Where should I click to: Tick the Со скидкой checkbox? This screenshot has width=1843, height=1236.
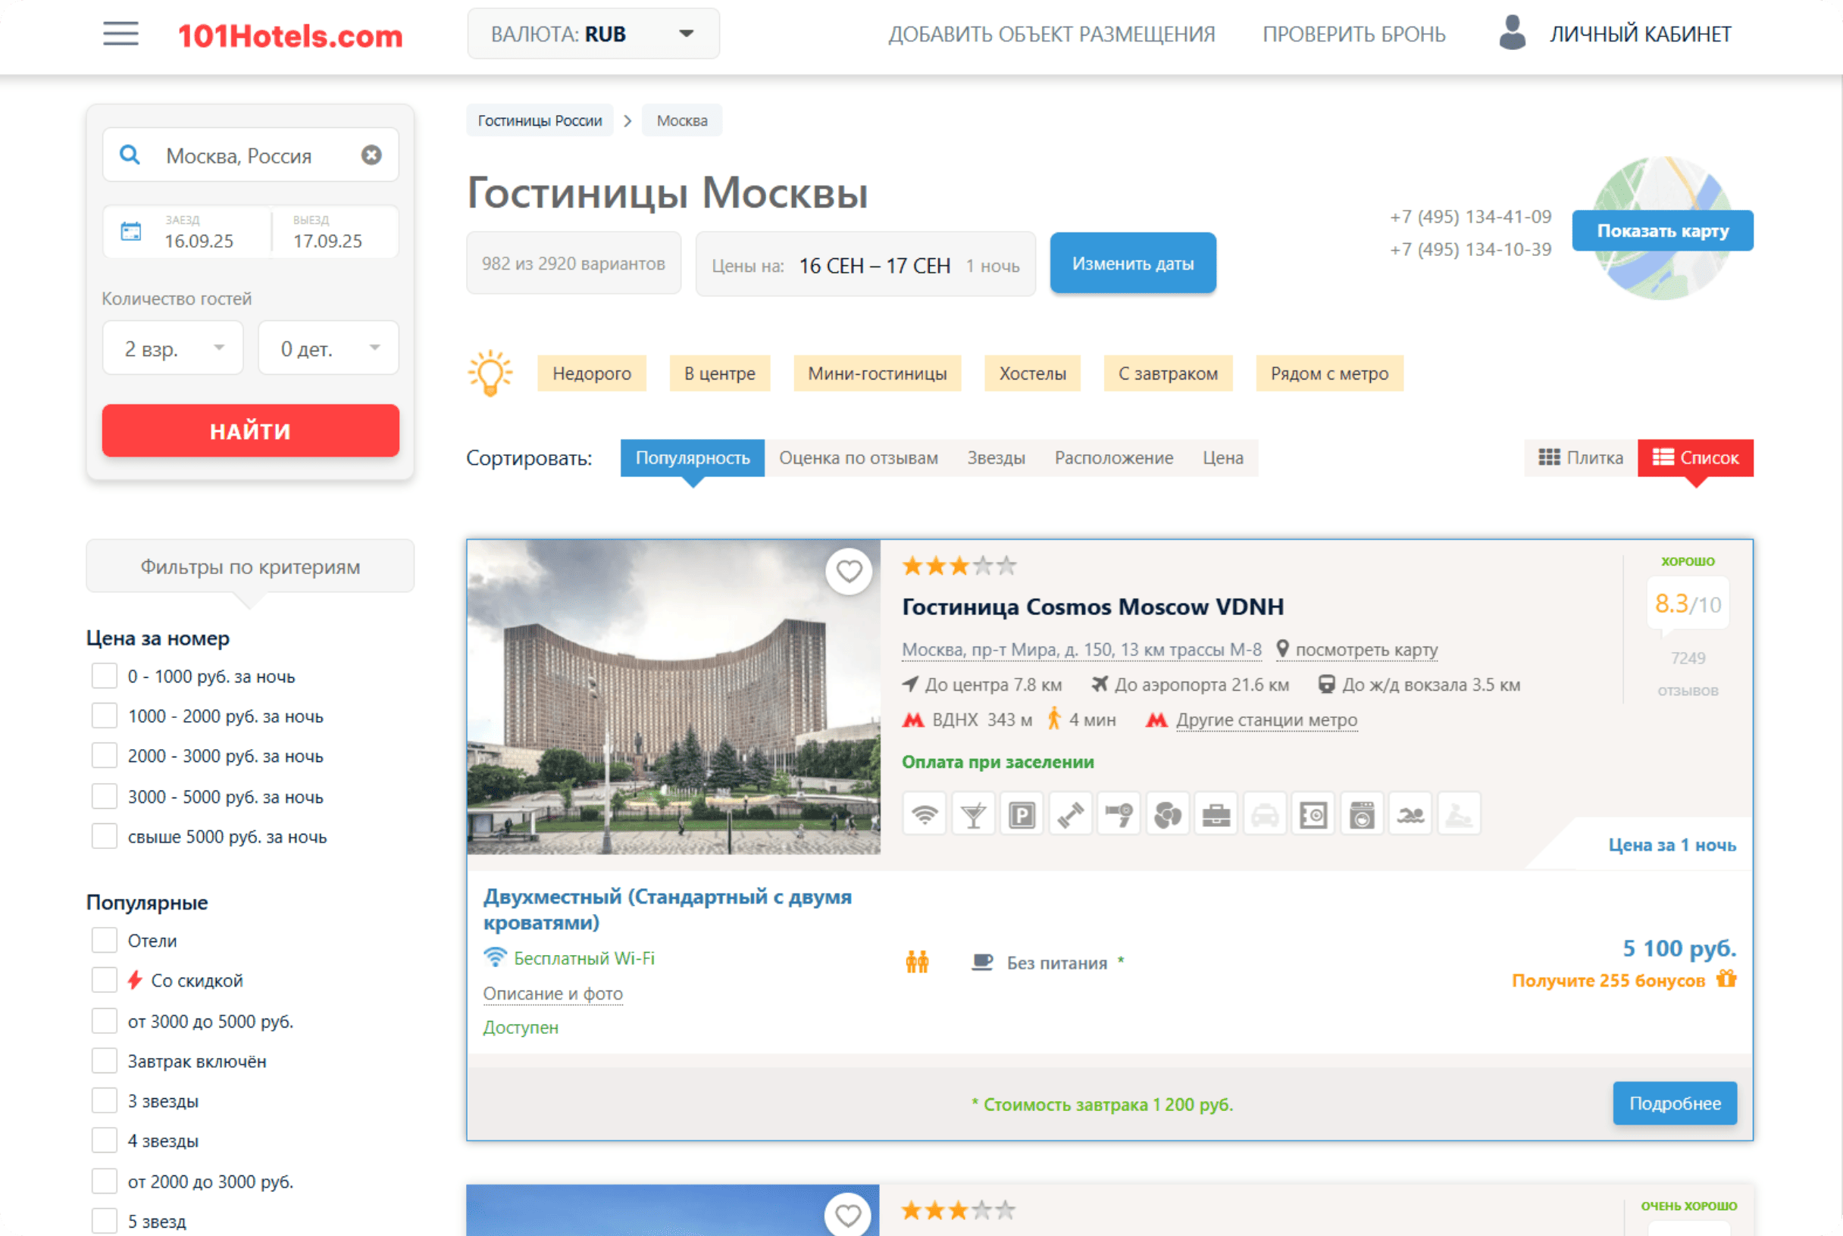click(104, 981)
